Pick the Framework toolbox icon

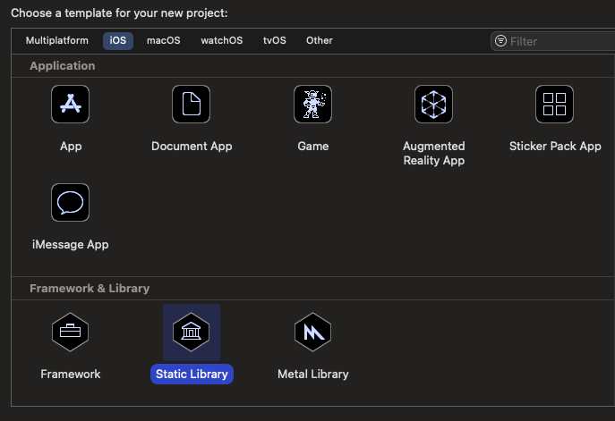pos(71,333)
